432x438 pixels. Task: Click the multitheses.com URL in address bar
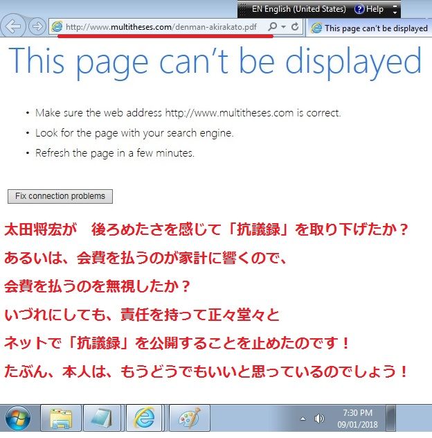click(161, 27)
